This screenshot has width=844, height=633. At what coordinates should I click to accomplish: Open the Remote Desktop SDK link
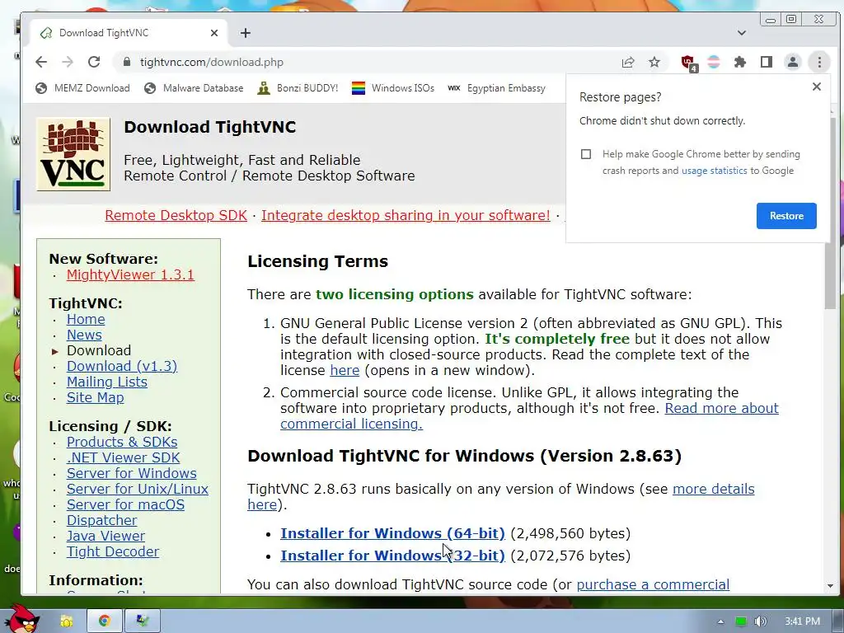(176, 215)
